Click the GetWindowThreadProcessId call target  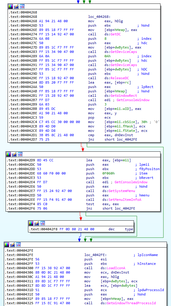[131, 303]
